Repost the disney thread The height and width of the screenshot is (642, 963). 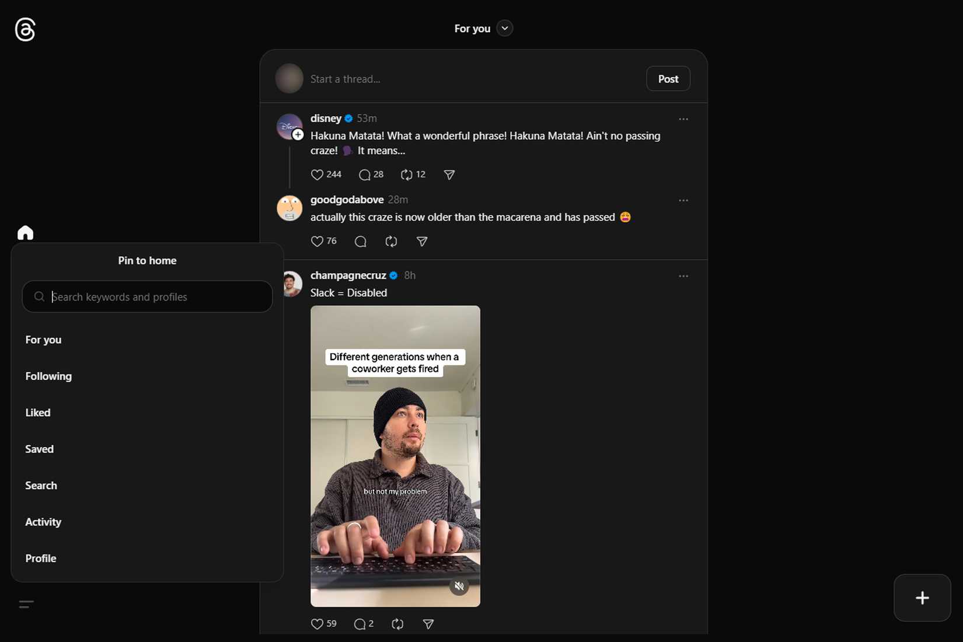click(x=407, y=175)
